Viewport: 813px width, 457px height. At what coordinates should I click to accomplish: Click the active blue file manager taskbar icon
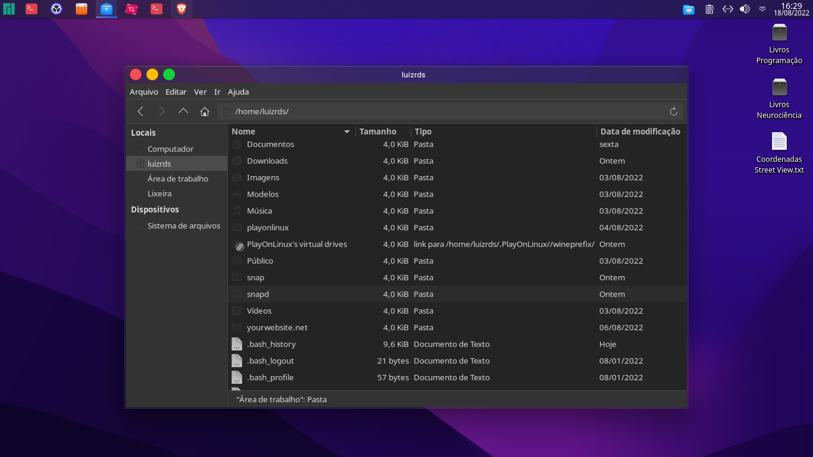click(107, 9)
